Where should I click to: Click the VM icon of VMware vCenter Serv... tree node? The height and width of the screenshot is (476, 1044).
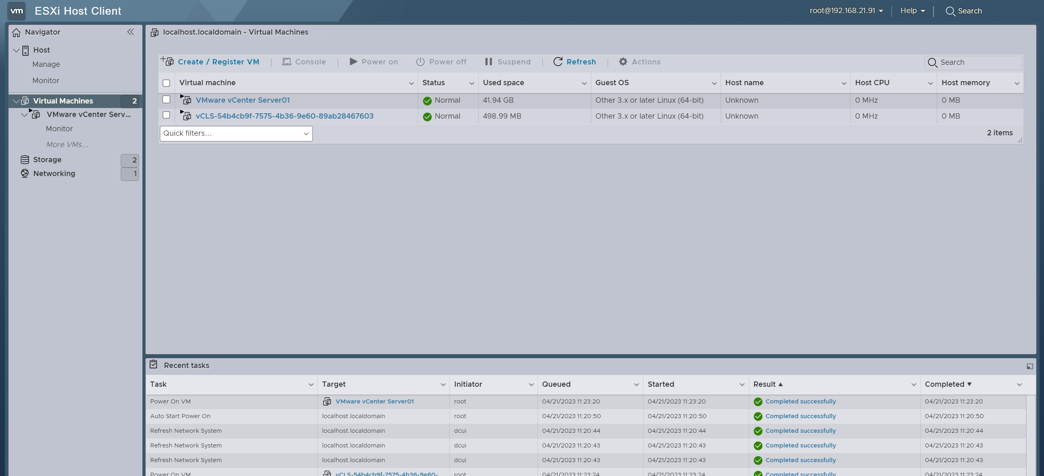coord(35,114)
